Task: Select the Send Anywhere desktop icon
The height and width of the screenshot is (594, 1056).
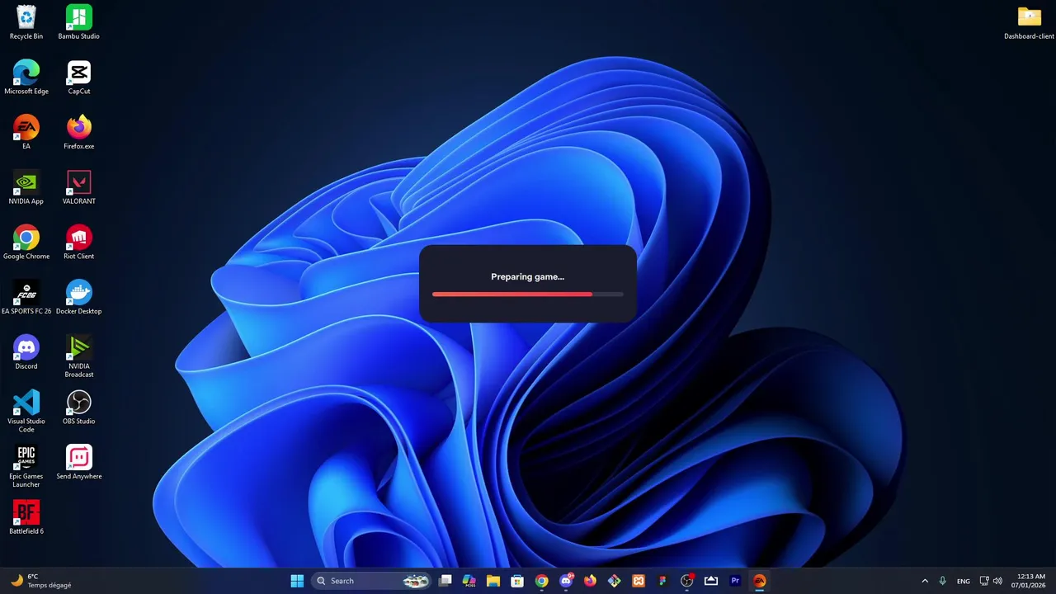Action: [x=79, y=462]
